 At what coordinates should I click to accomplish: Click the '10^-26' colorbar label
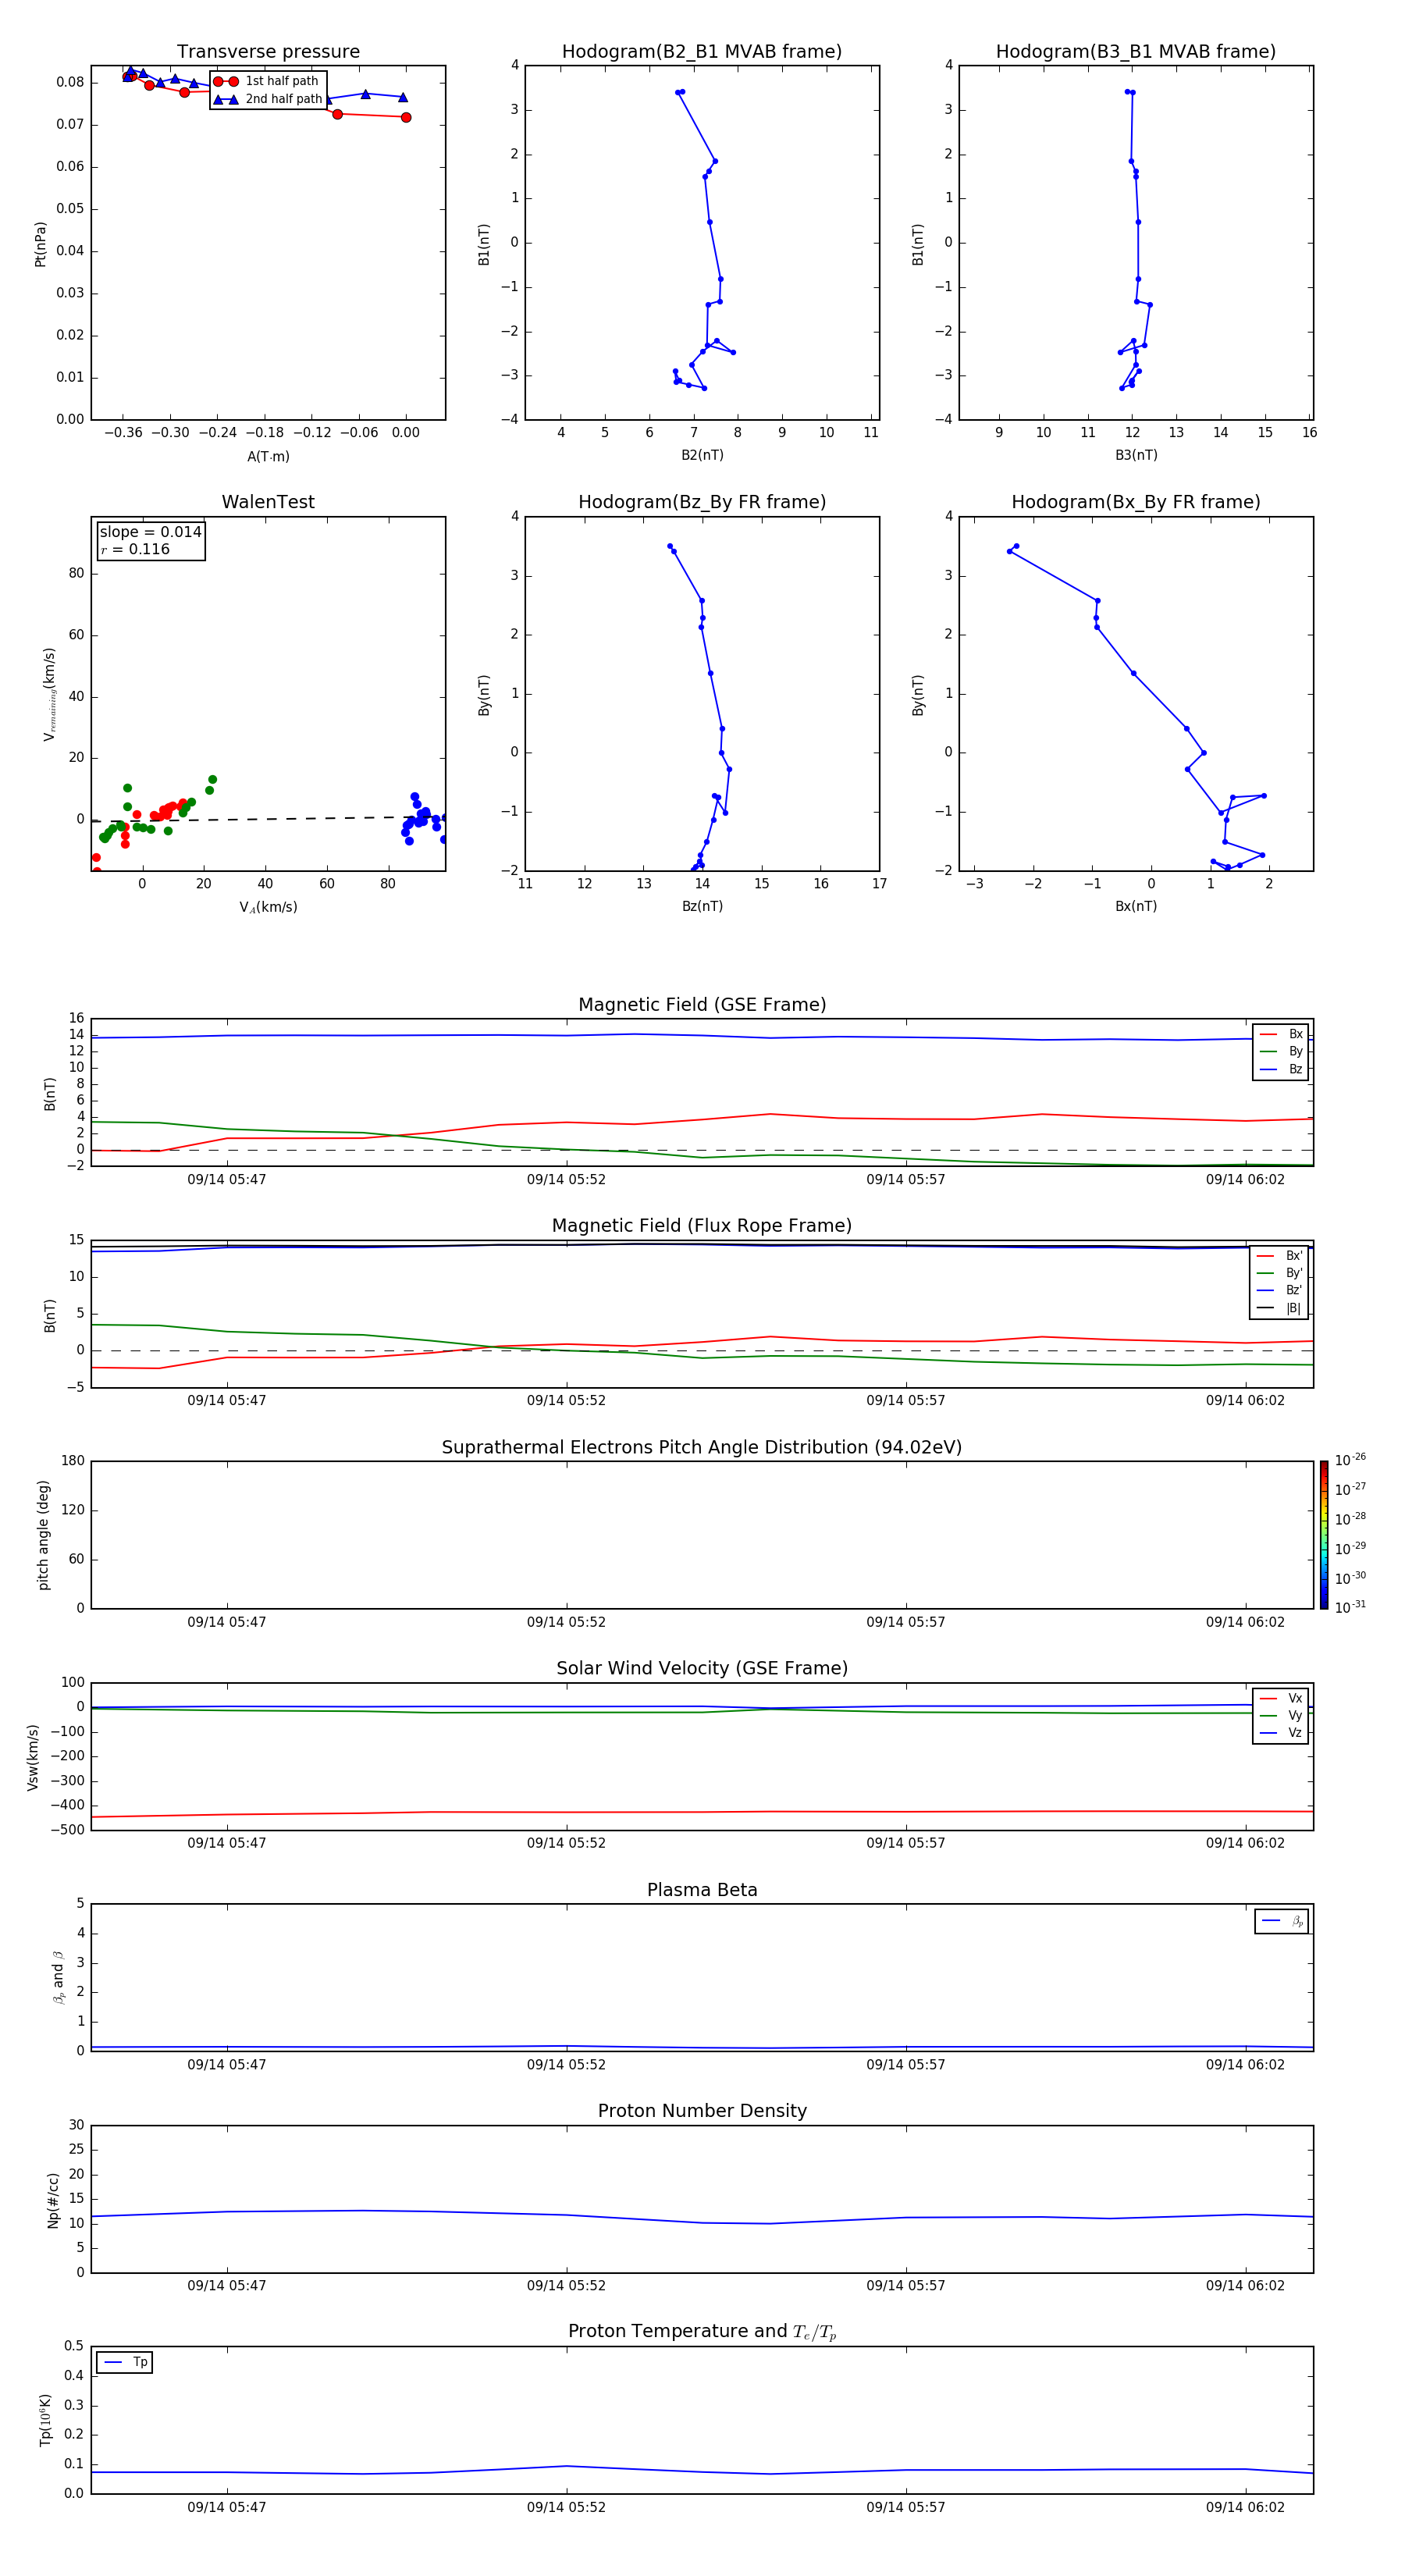(x=1350, y=1460)
